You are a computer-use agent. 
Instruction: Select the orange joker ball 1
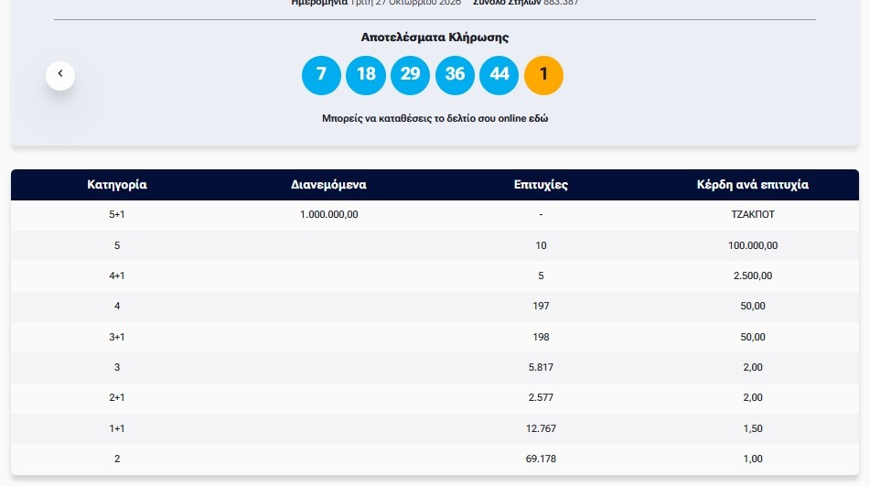click(543, 75)
